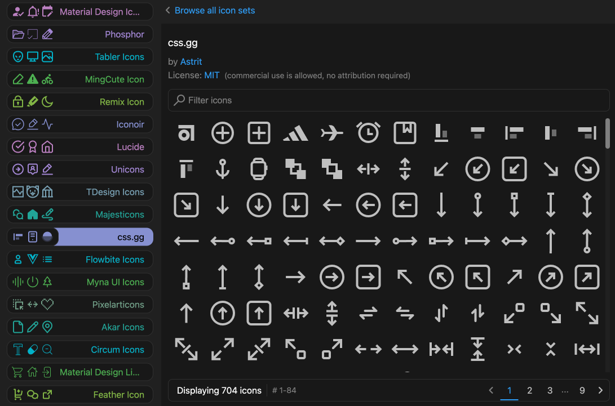Image resolution: width=615 pixels, height=406 pixels.
Task: Click the next page chevron
Action: [x=600, y=390]
